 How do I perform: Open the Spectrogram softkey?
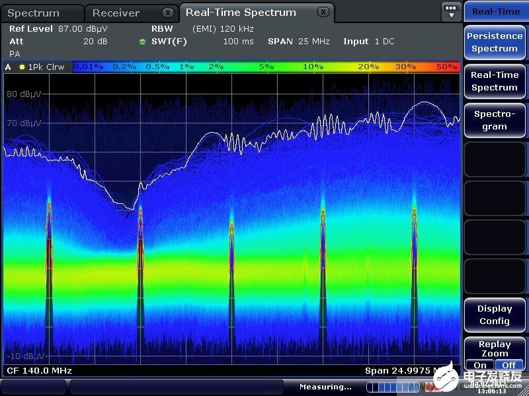point(495,120)
